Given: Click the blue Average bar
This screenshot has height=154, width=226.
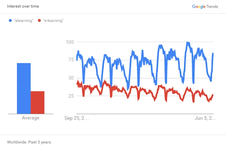Looking at the screenshot, I should (24, 88).
